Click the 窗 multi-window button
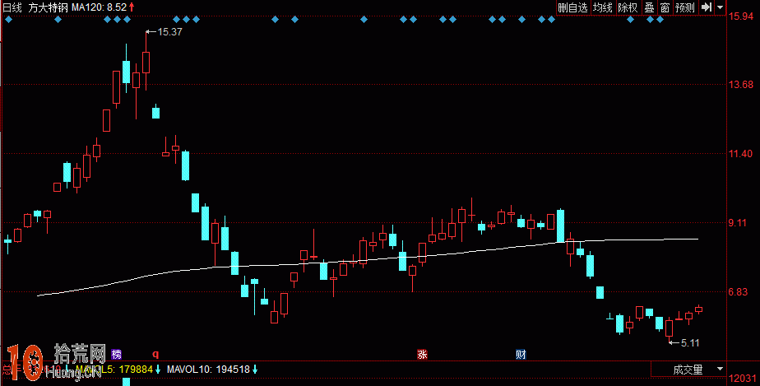Viewport: 760px width, 386px height. (x=665, y=7)
